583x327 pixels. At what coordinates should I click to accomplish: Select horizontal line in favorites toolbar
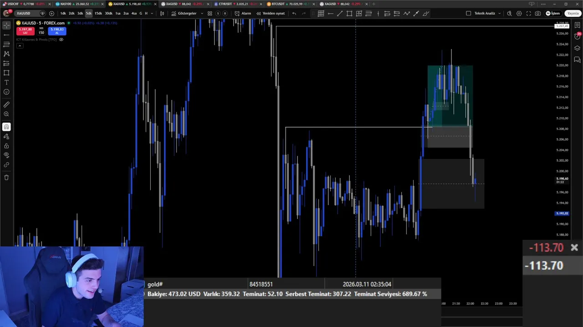click(330, 13)
